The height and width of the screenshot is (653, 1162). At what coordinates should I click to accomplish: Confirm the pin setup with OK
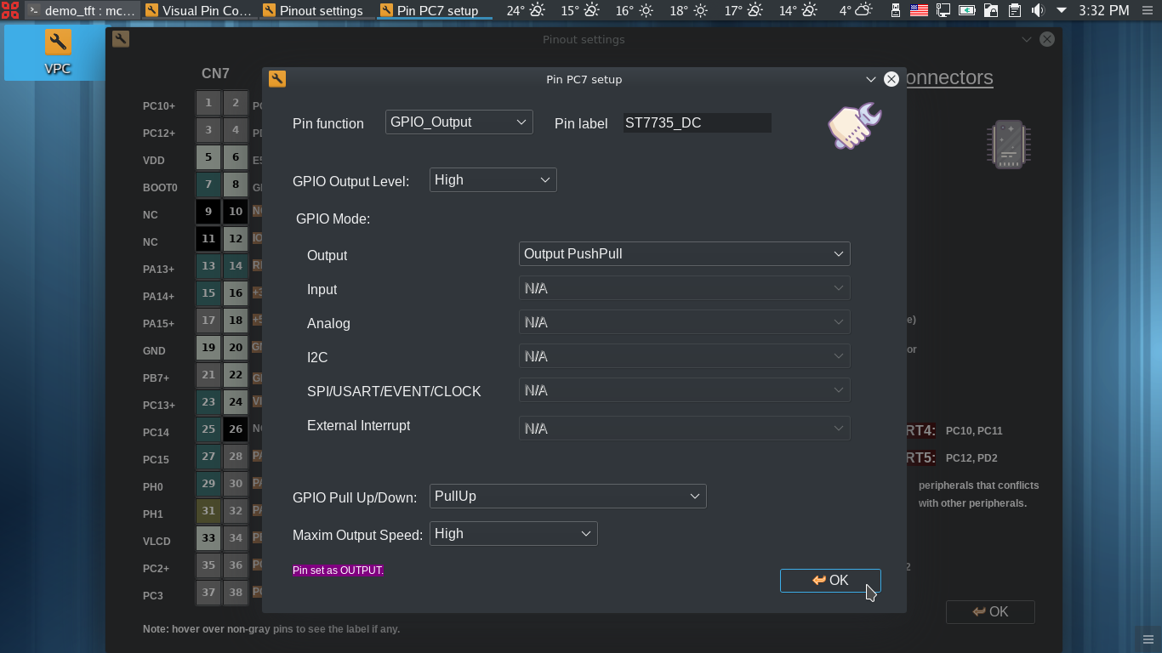coord(829,580)
